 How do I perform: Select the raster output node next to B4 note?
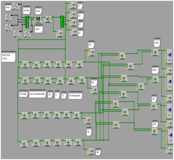pos(74,32)
